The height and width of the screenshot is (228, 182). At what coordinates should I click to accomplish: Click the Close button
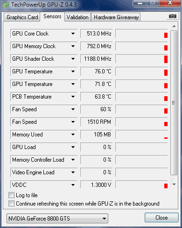coord(161,218)
